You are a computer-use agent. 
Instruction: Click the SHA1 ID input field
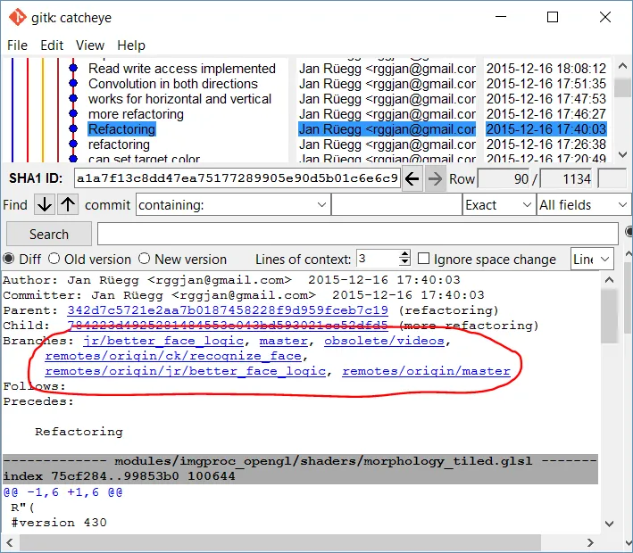(237, 178)
